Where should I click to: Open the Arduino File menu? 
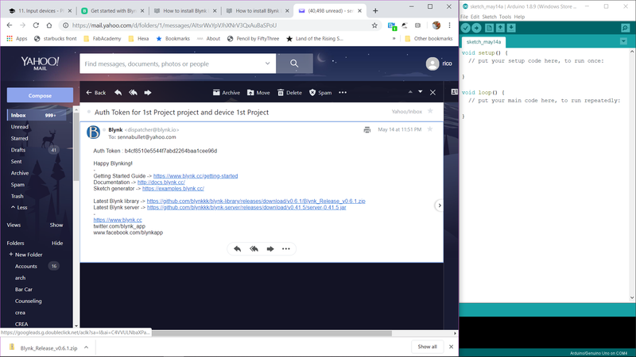[x=464, y=17]
